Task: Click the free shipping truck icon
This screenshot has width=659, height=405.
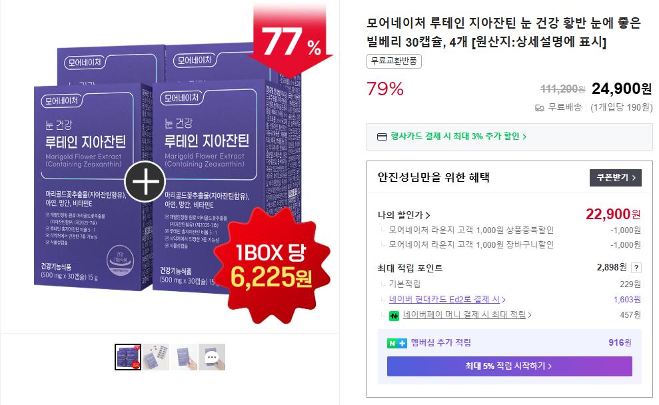Action: [x=540, y=108]
